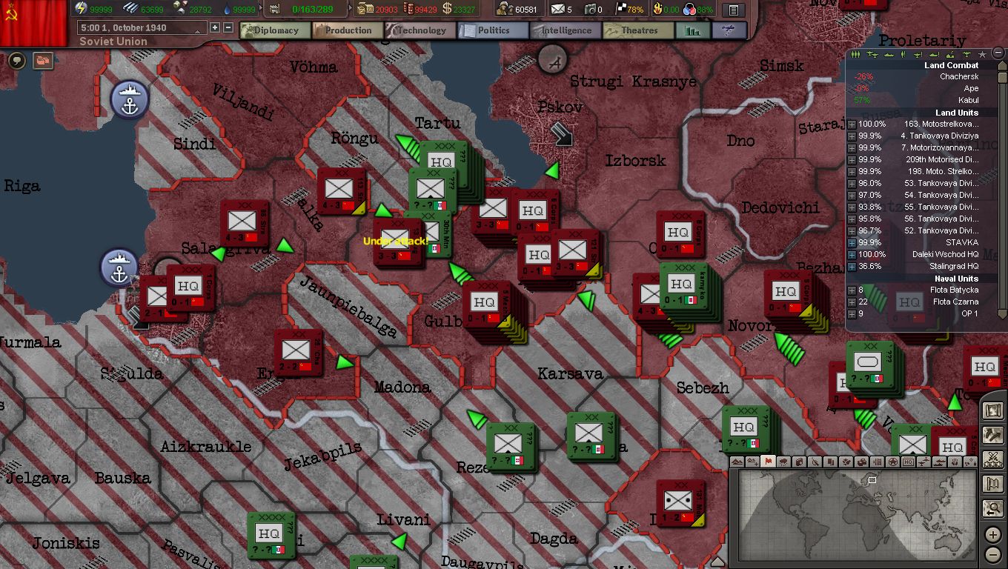Open the Technology screen
1008x569 pixels.
click(420, 30)
